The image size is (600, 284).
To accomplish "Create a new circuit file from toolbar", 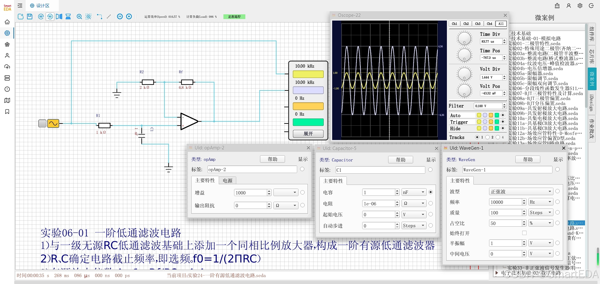I will pyautogui.click(x=21, y=17).
